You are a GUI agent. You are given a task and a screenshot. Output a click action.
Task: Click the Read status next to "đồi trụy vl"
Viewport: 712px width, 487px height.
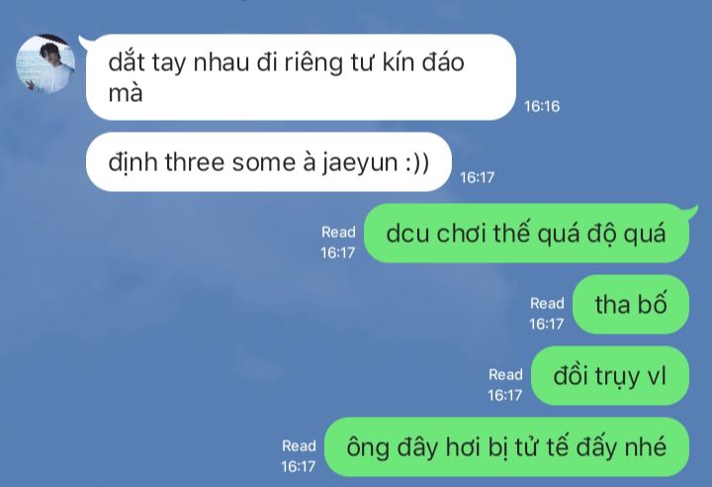pos(505,374)
